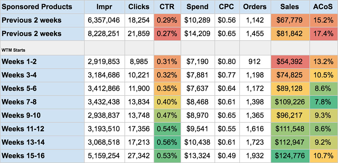Select the ACoS column header

[x=323, y=7]
